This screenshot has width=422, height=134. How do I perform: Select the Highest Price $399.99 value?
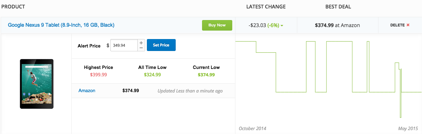(98, 75)
